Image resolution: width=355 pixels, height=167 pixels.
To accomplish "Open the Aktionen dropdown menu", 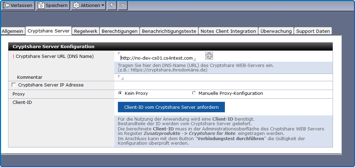I will click(x=88, y=5).
